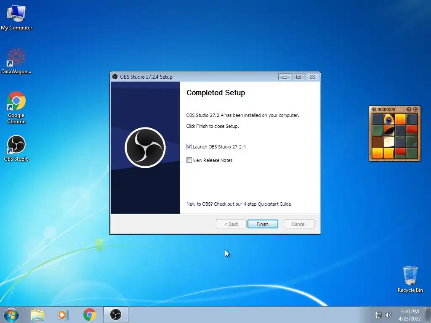Viewport: 431px width, 323px height.
Task: Click the large OBS logo in installer
Action: coord(145,148)
